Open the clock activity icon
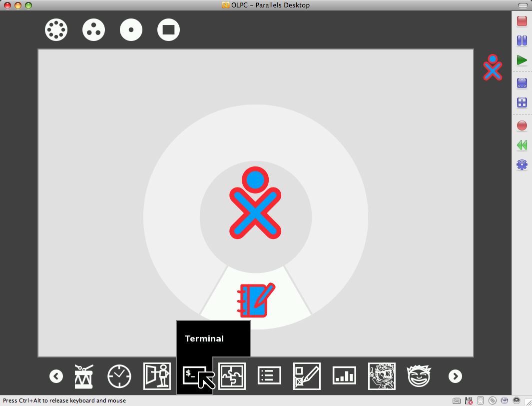Screen dimensions: 532x406 119,376
